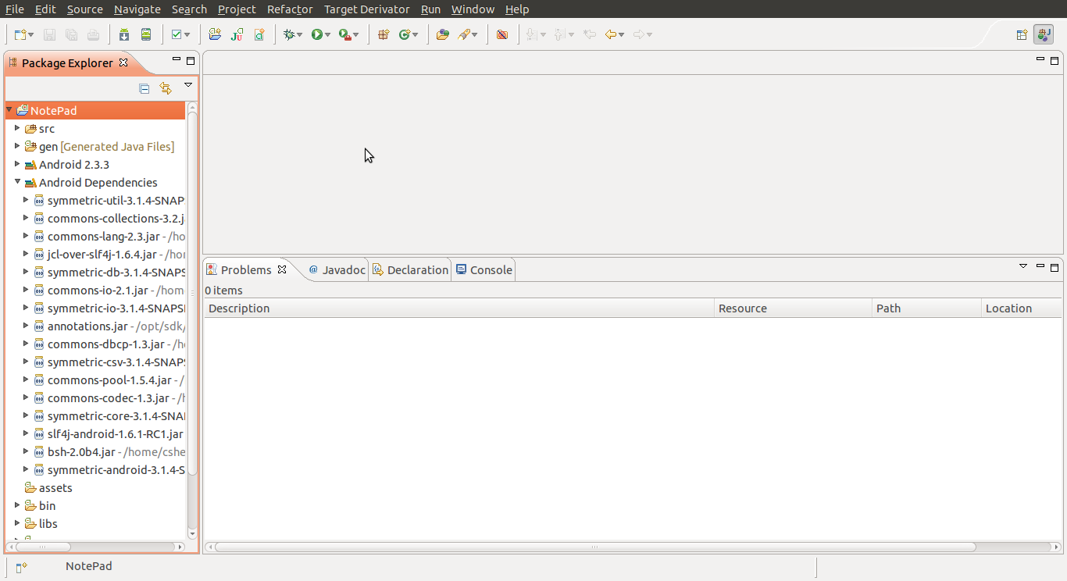Click the Save All toolbar icon
Screen dimensions: 1067x581
tap(71, 34)
